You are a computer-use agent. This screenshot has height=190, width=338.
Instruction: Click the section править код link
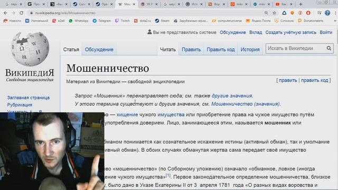(315, 80)
